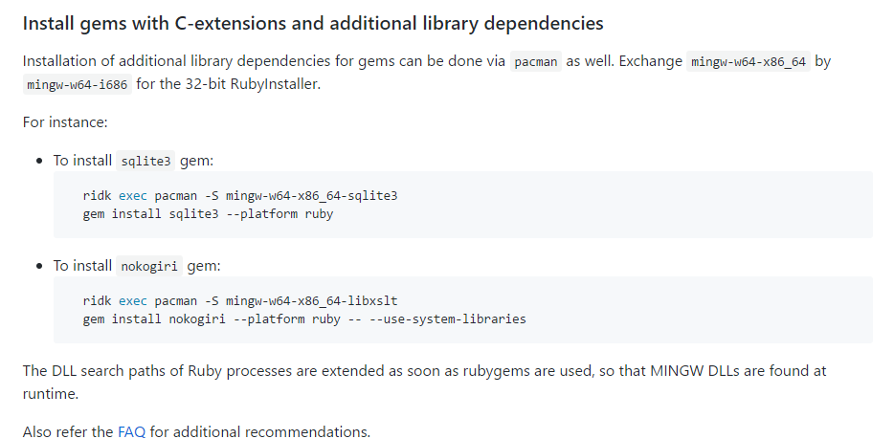
Task: Open the FAQ link
Action: [x=131, y=431]
